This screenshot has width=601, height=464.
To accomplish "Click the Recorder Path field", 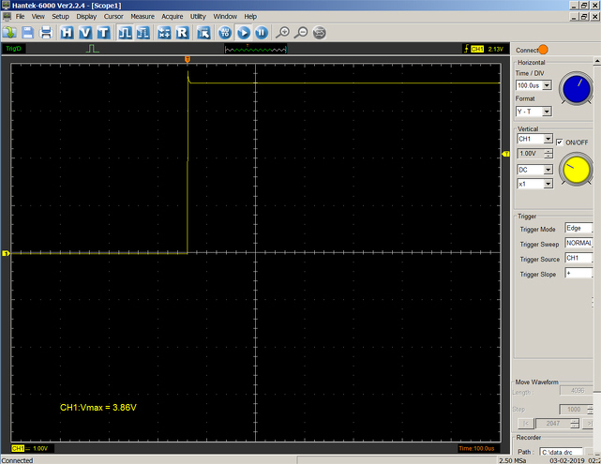I will point(561,452).
